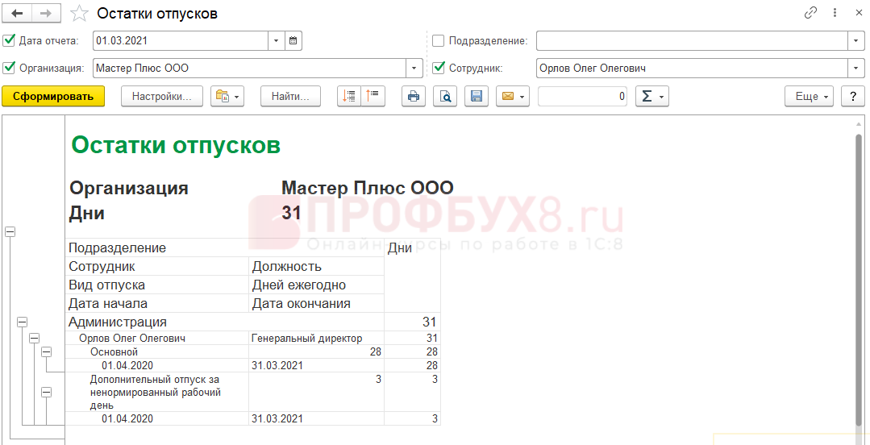
Task: Collapse the Основной vacation group
Action: pyautogui.click(x=47, y=351)
